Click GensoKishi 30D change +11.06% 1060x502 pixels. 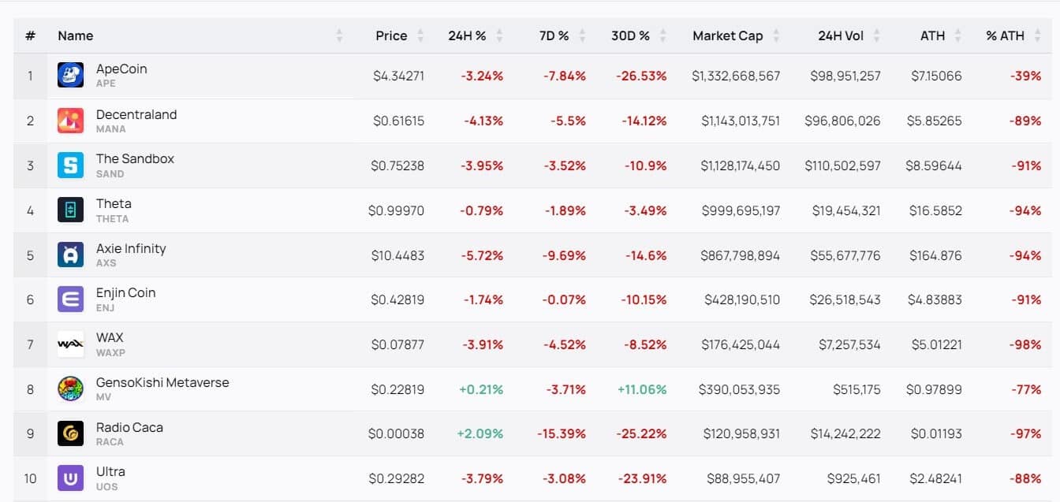pos(641,389)
